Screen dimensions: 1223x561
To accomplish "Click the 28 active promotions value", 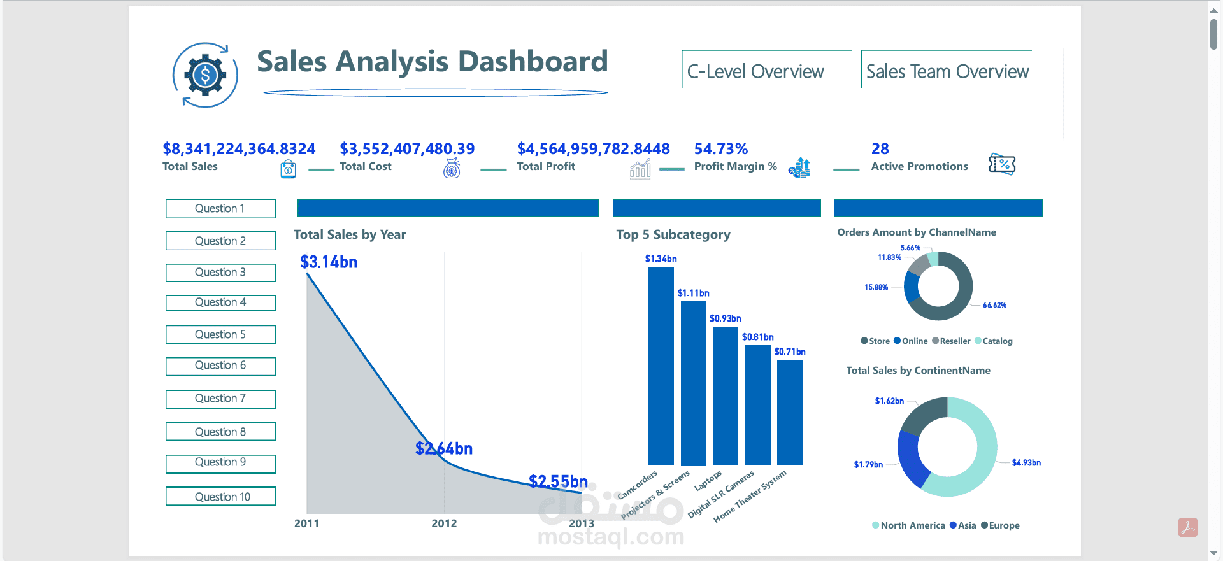I will (880, 148).
